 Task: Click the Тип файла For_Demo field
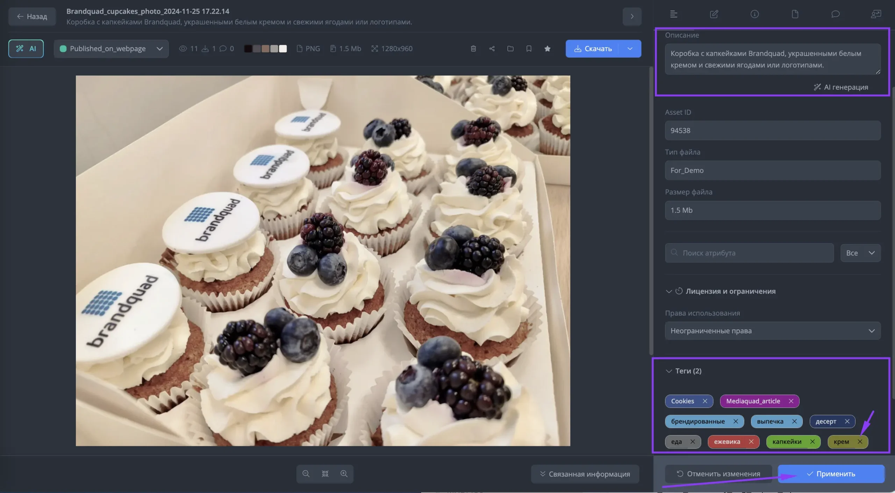pos(773,170)
